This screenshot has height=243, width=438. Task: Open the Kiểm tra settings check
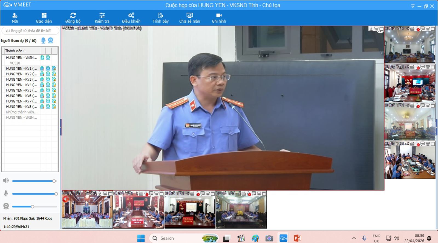pyautogui.click(x=102, y=18)
